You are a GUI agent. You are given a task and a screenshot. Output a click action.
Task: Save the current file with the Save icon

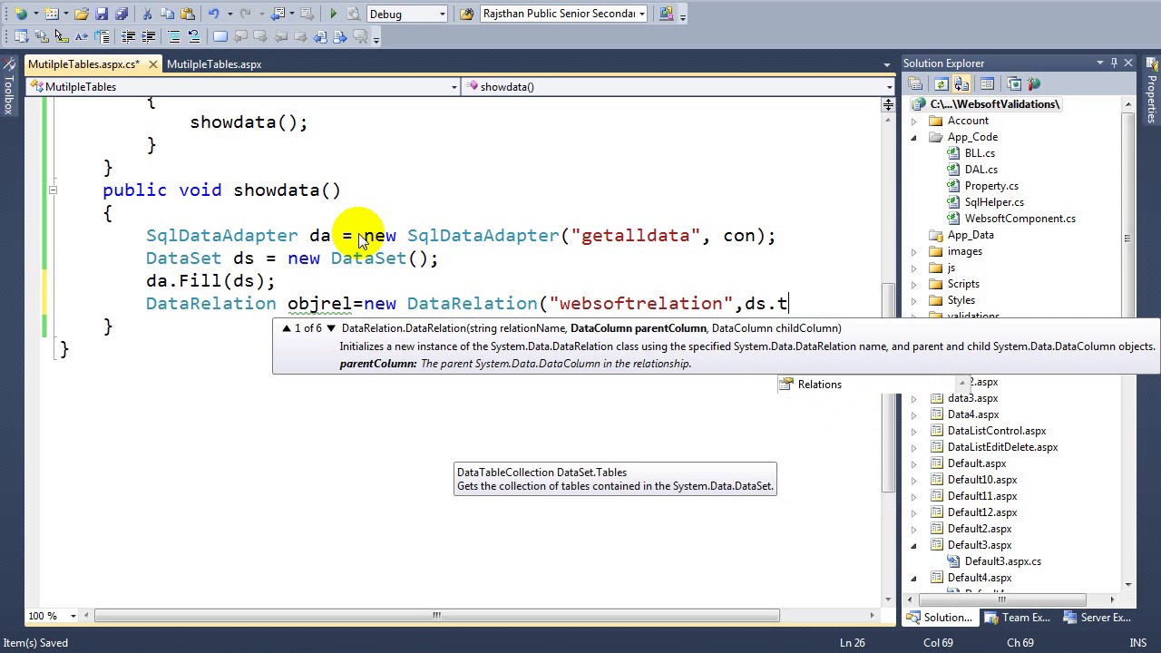[102, 14]
